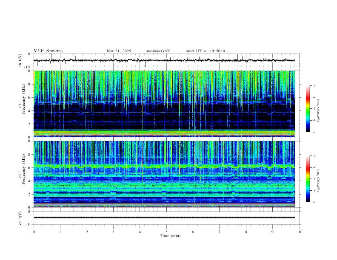Click the "-3" label on the ch.1 color bar
337x260 pixels.
pyautogui.click(x=314, y=85)
